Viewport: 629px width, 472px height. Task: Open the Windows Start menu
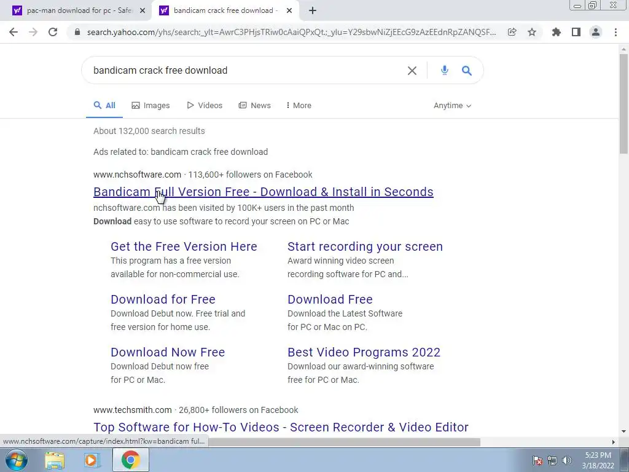click(x=17, y=460)
